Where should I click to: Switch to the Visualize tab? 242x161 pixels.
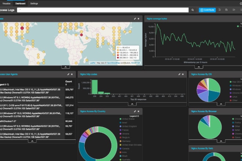pos(6,3)
